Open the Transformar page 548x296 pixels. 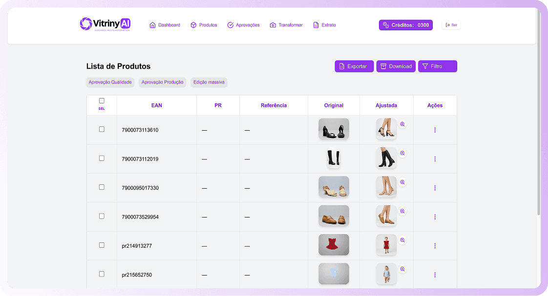286,25
